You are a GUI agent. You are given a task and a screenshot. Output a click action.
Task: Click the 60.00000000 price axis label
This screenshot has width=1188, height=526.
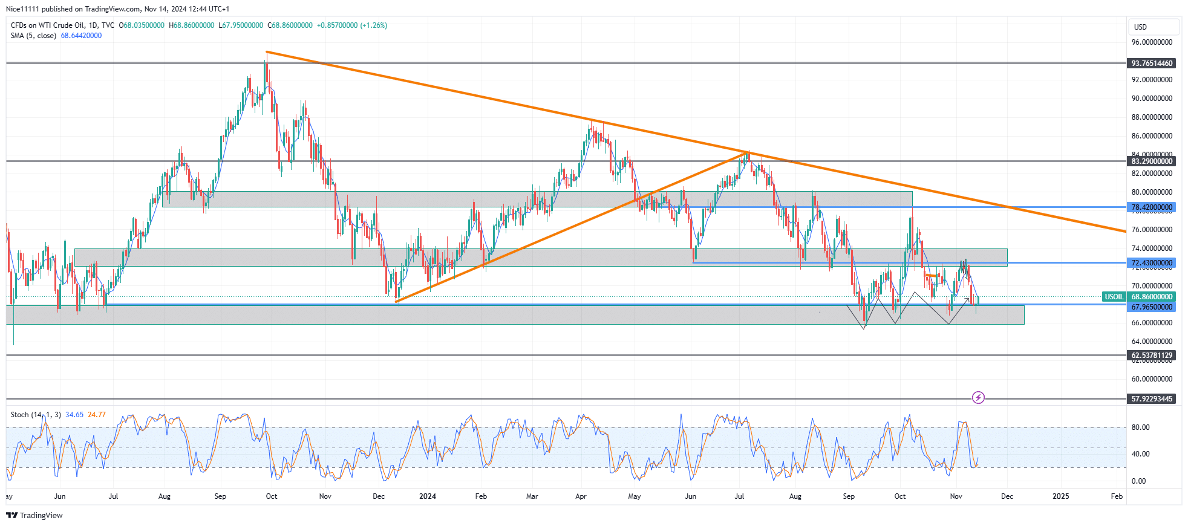click(1152, 379)
